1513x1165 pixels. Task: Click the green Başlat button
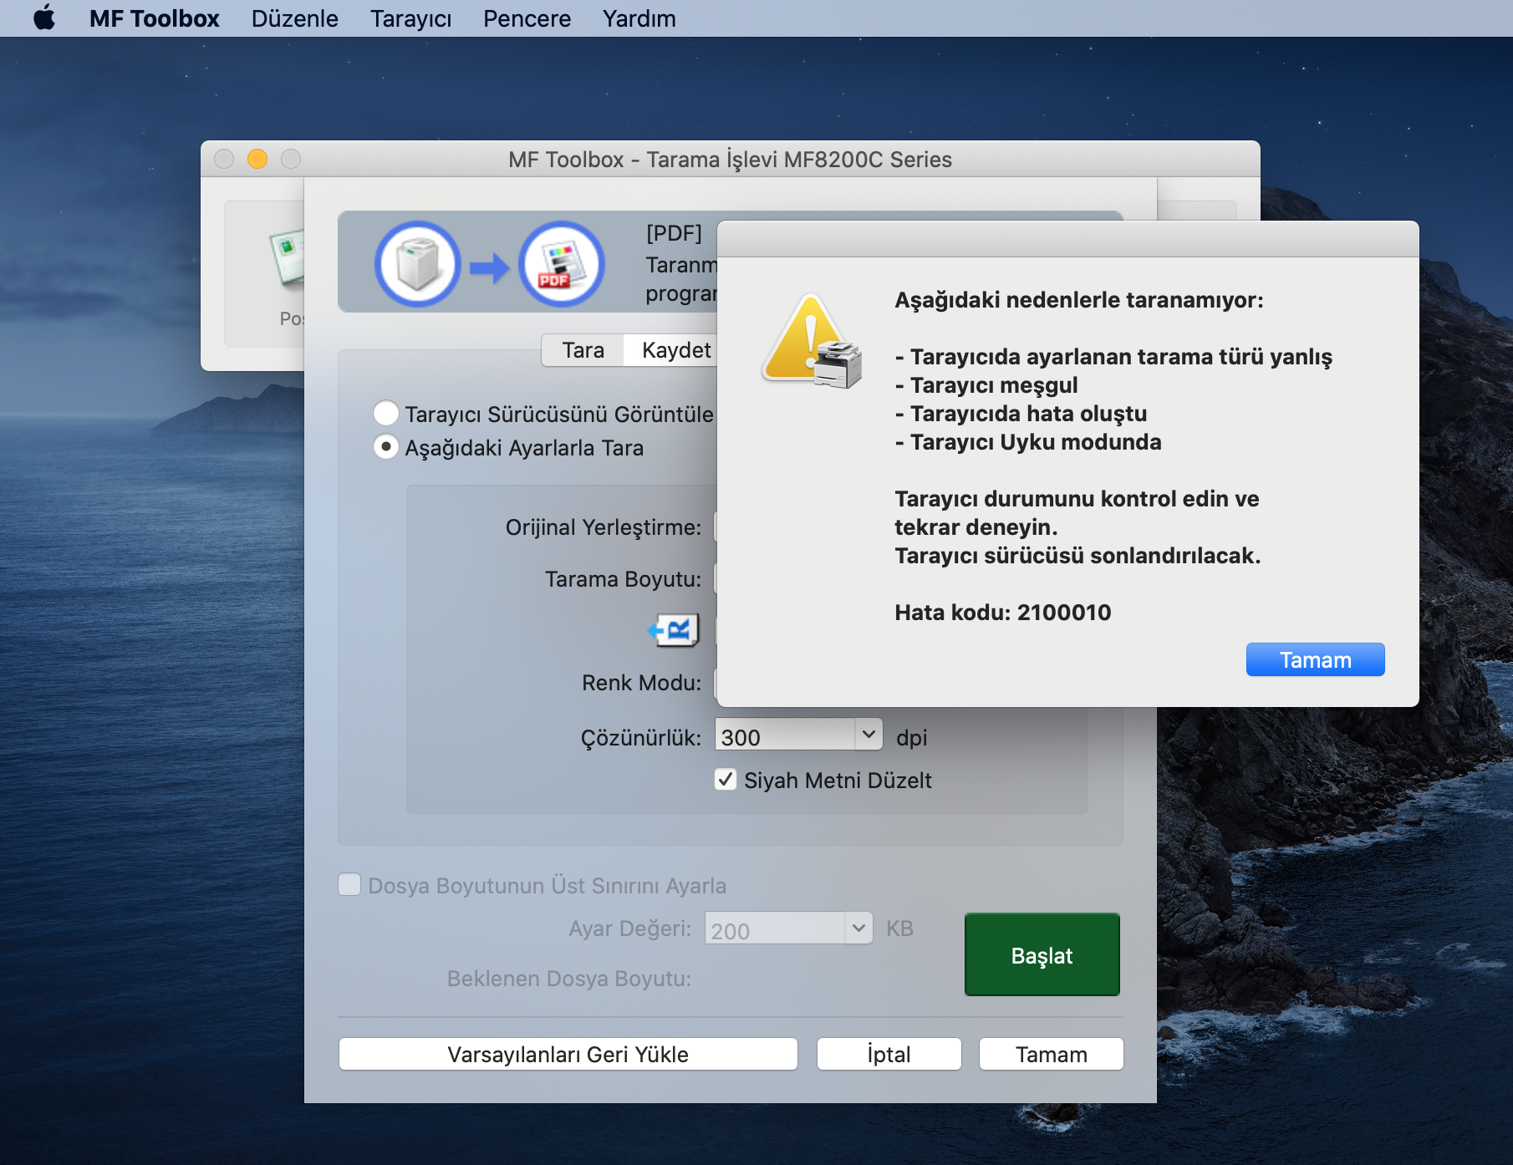pos(1042,954)
